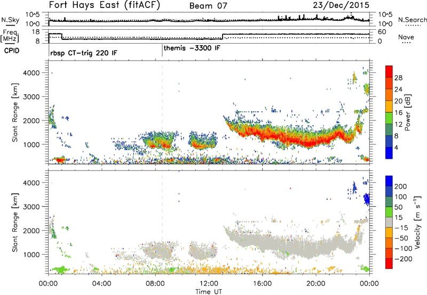Click 'rbsp CT-trig 220 IF' text
This screenshot has height=295, width=427.
pos(84,53)
